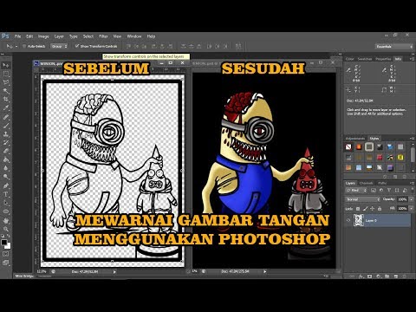Apply the yellow style swatch

tap(400, 158)
